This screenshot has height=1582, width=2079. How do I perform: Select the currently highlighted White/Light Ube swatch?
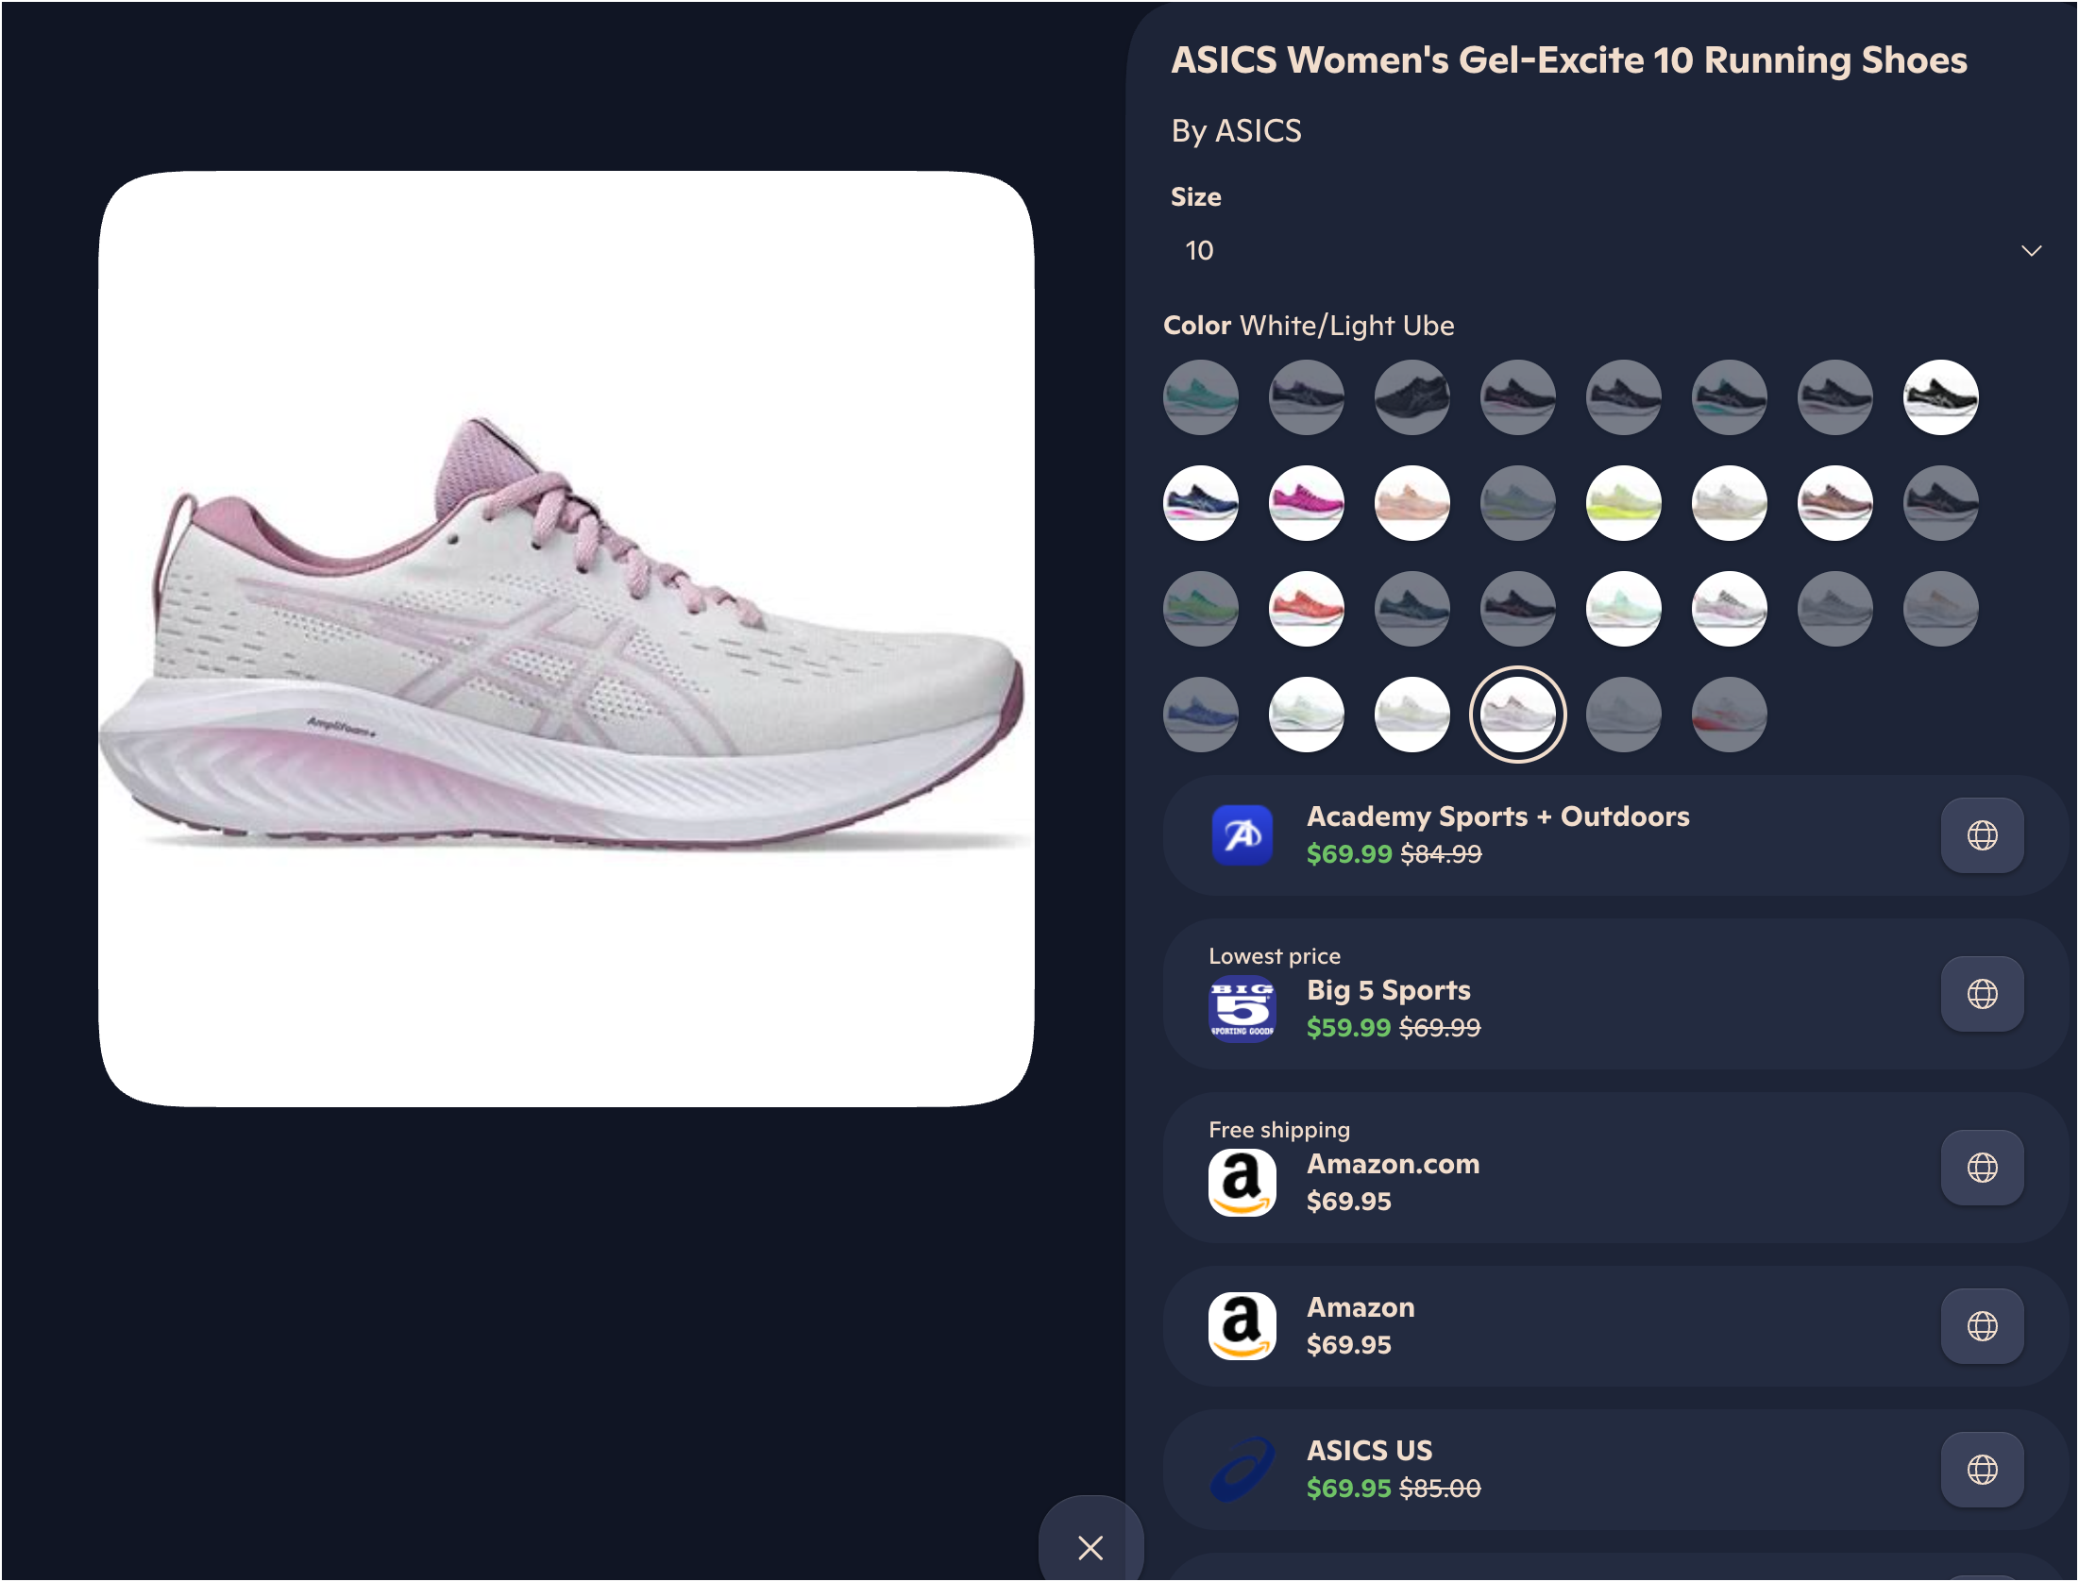click(1517, 715)
